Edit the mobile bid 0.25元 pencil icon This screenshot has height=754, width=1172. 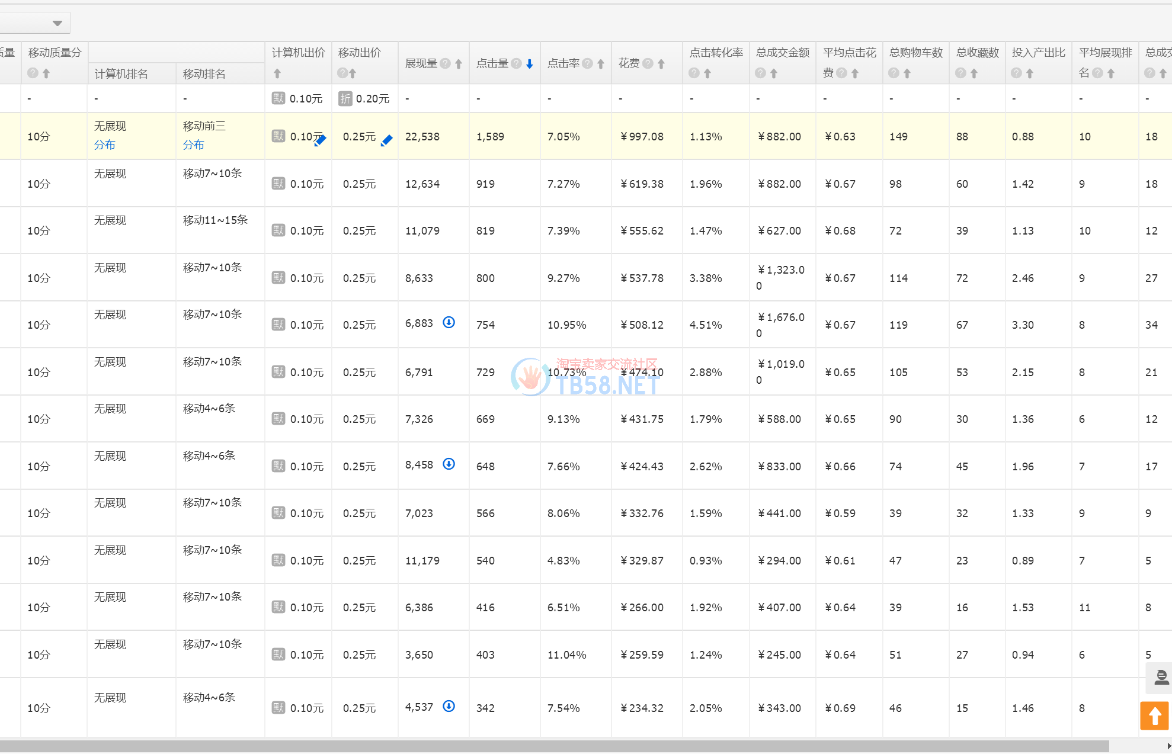click(386, 140)
